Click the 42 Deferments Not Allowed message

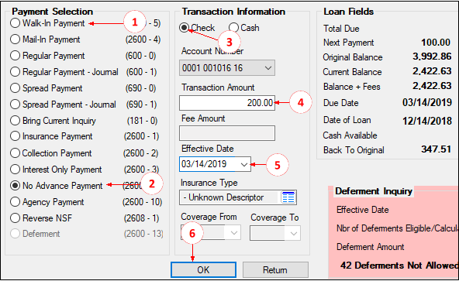coord(399,266)
